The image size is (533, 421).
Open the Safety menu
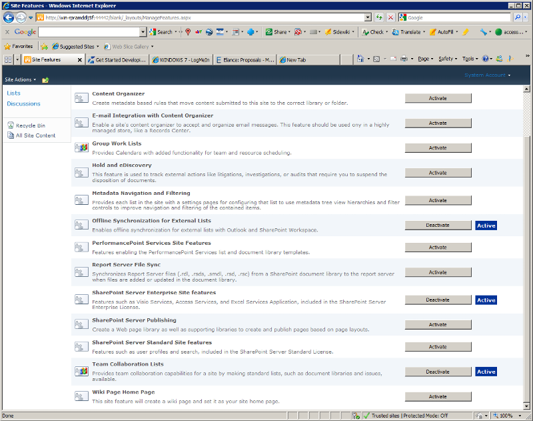coord(448,59)
